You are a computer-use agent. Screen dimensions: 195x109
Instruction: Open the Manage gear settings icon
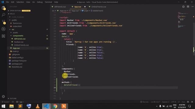(x=3, y=97)
